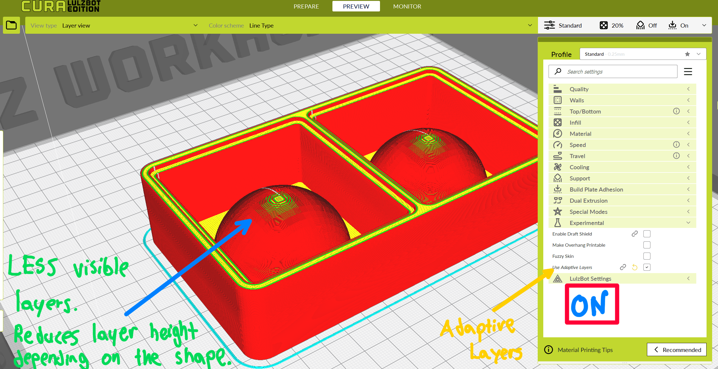Click the Recommended button

(676, 350)
